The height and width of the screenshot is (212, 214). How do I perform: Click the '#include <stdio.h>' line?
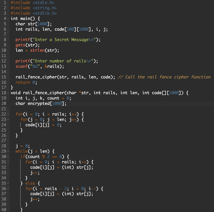(x=32, y=3)
